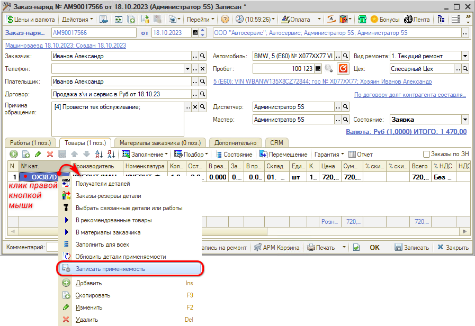Viewport: 475px width, 326px height.
Task: Click the Причина обращения text area
Action: (x=118, y=119)
